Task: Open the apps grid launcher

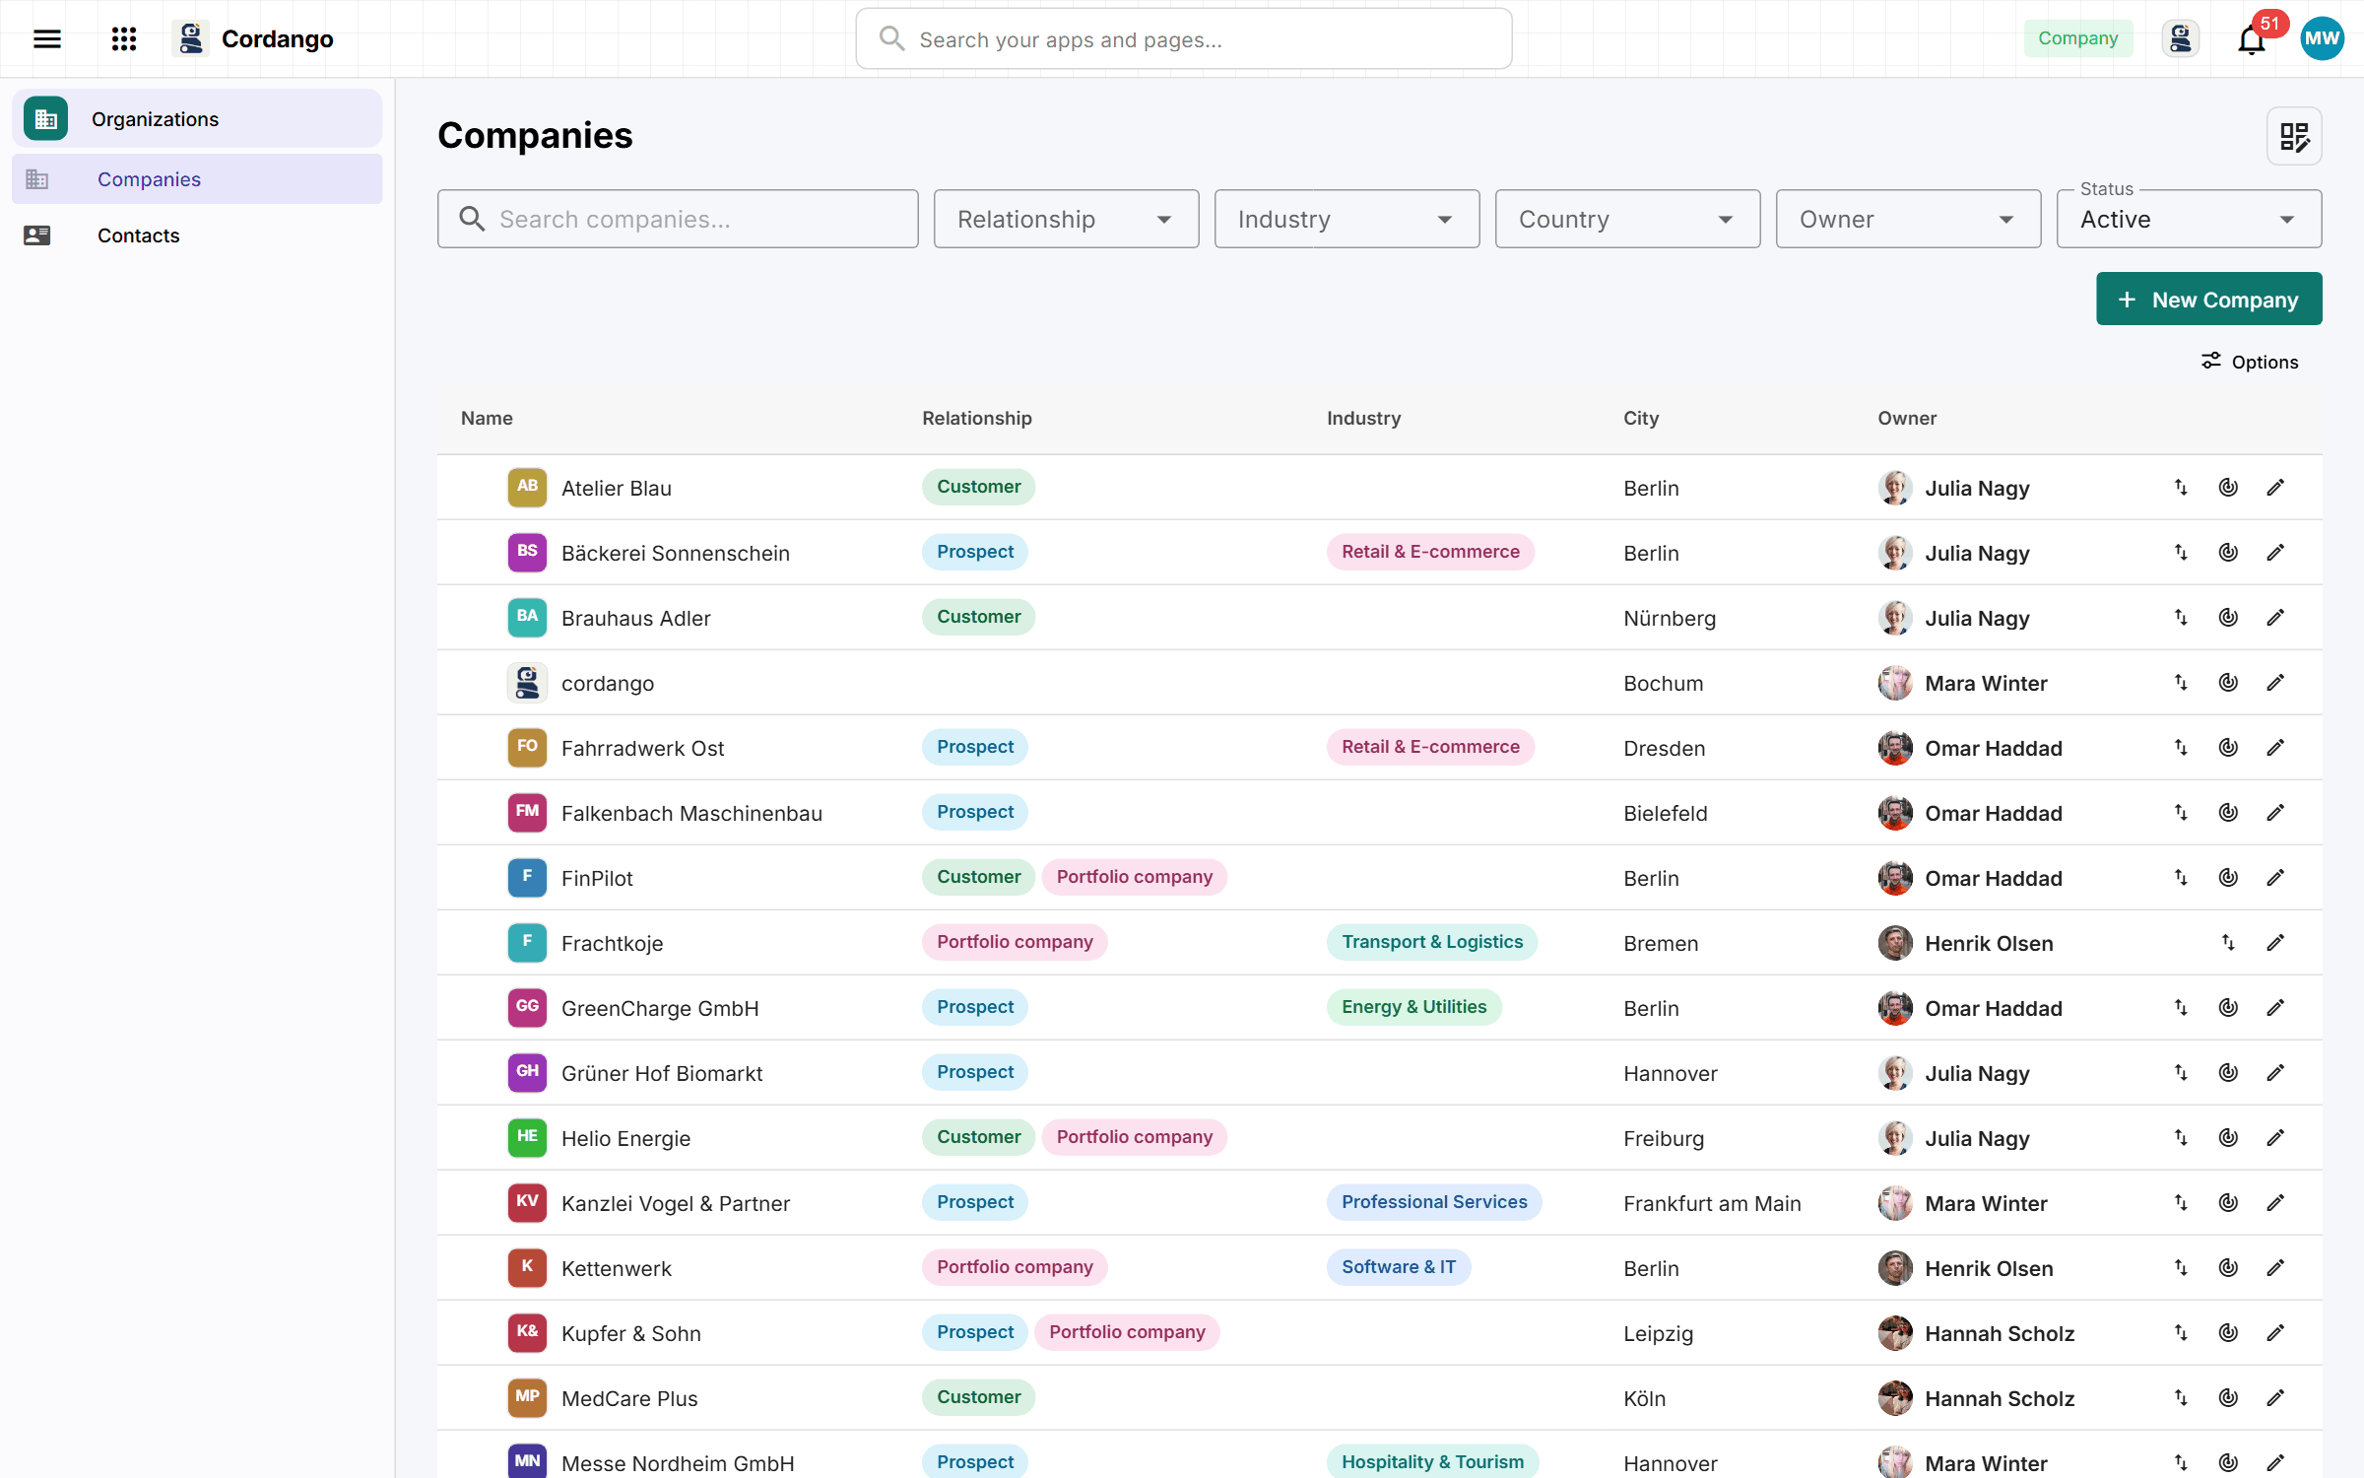Action: [124, 39]
